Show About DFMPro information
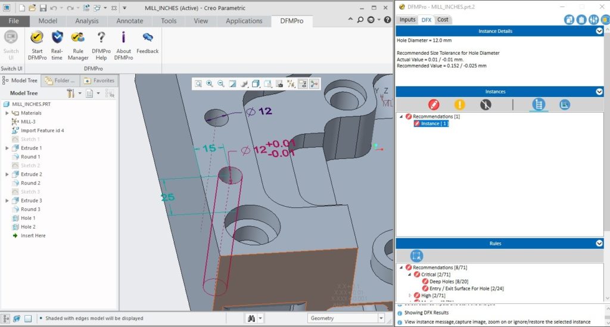The image size is (610, 327). click(x=123, y=45)
